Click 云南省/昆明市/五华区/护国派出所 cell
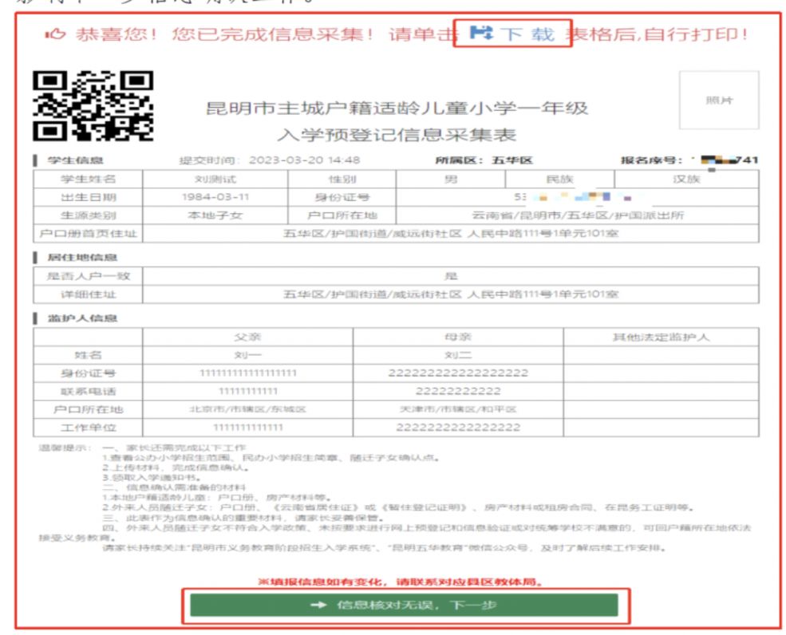The image size is (786, 635). tap(578, 215)
